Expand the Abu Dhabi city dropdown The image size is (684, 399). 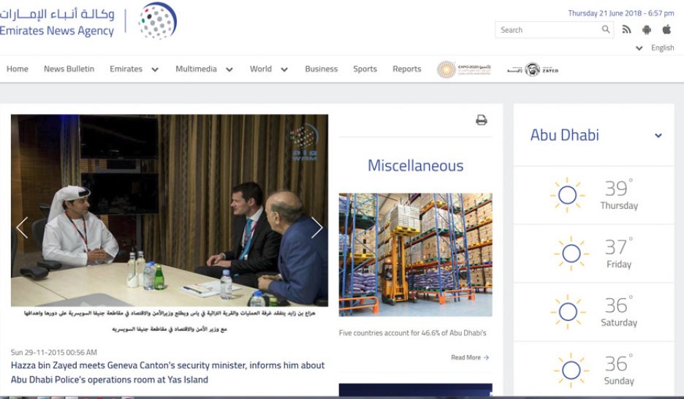click(658, 135)
